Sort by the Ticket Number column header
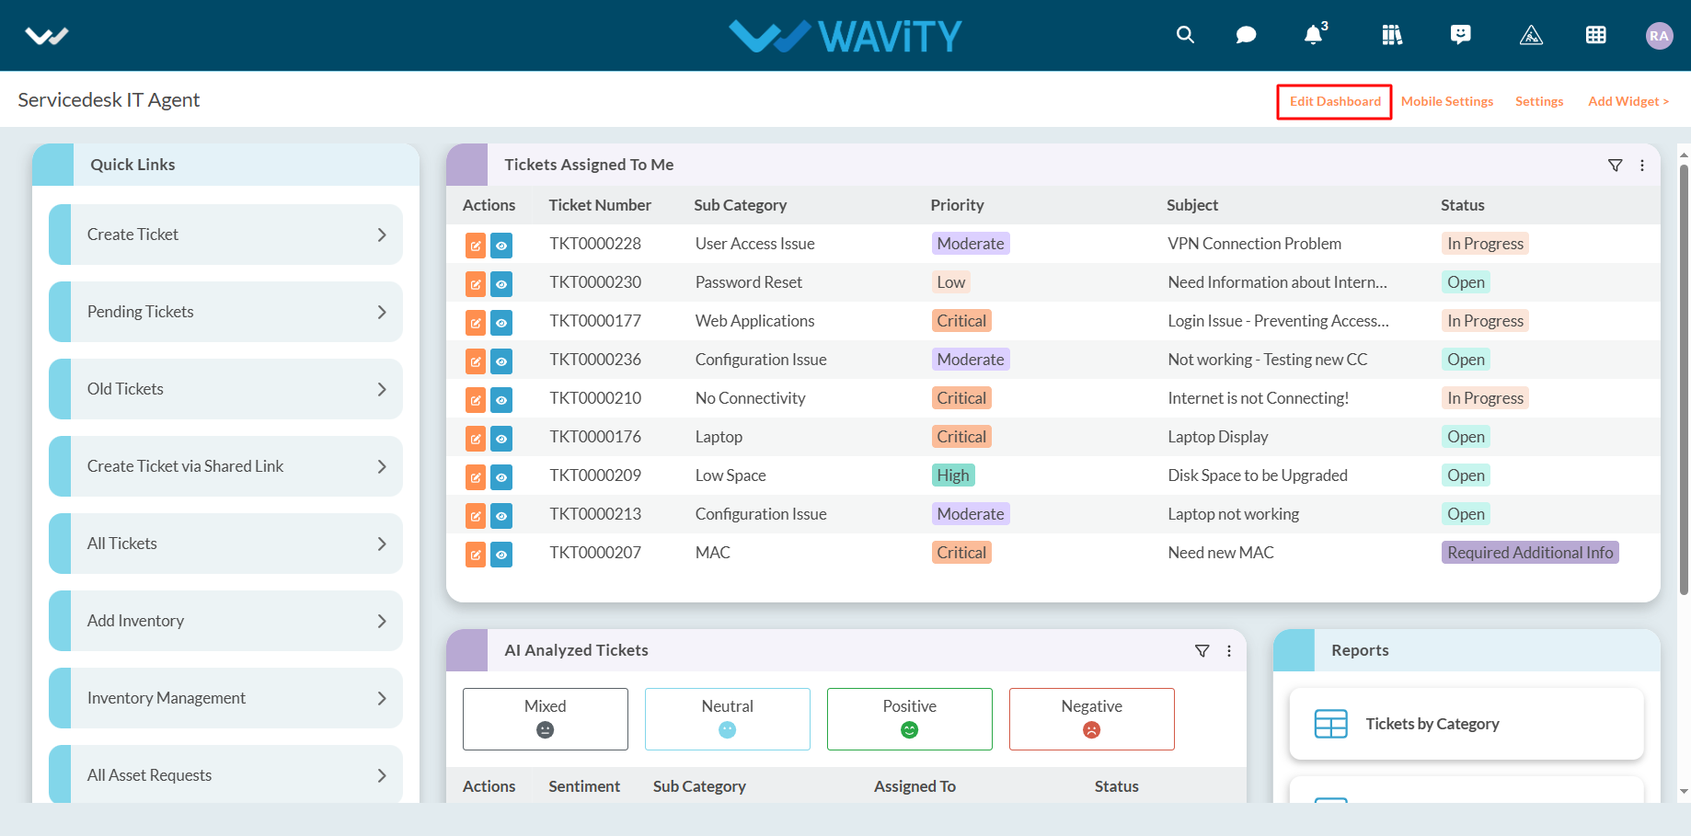This screenshot has height=836, width=1691. [x=600, y=205]
